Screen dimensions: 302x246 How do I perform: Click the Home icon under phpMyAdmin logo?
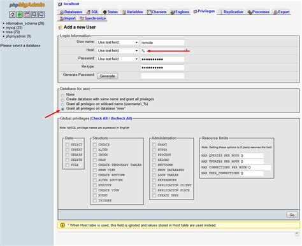pyautogui.click(x=12, y=15)
